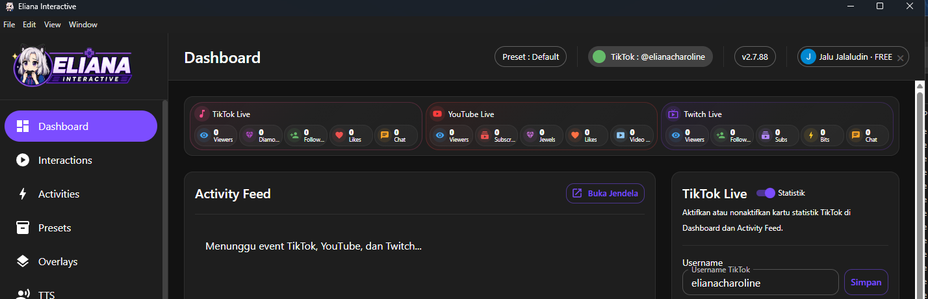
Task: Click the Activity Feed heading
Action: coord(233,194)
